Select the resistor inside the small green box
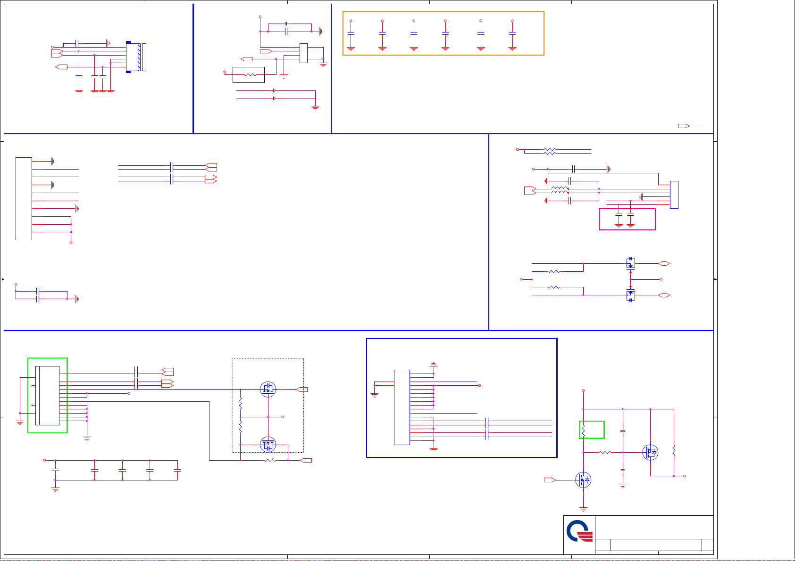The width and height of the screenshot is (795, 561). [584, 430]
